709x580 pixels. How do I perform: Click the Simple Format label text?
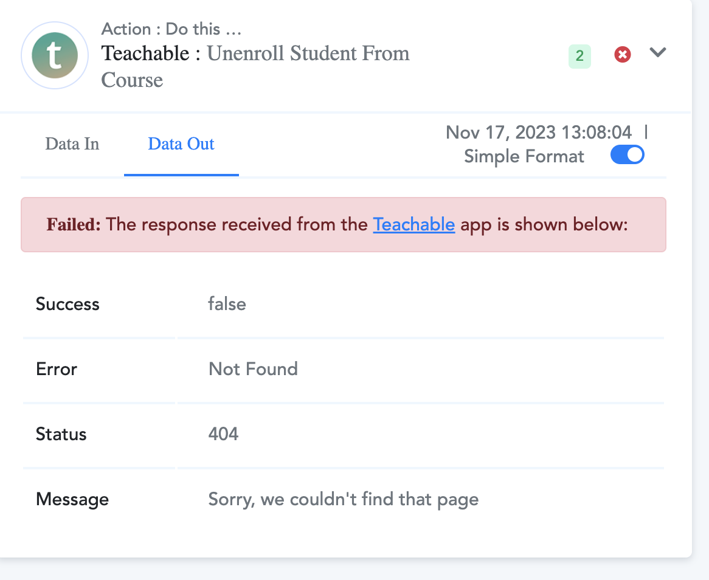coord(524,156)
